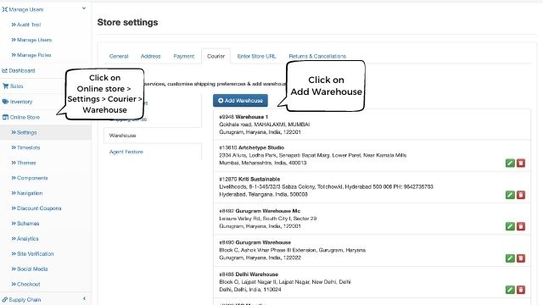Edit the Kriti Sustainable warehouse entry
Image resolution: width=543 pixels, height=305 pixels.
point(510,195)
